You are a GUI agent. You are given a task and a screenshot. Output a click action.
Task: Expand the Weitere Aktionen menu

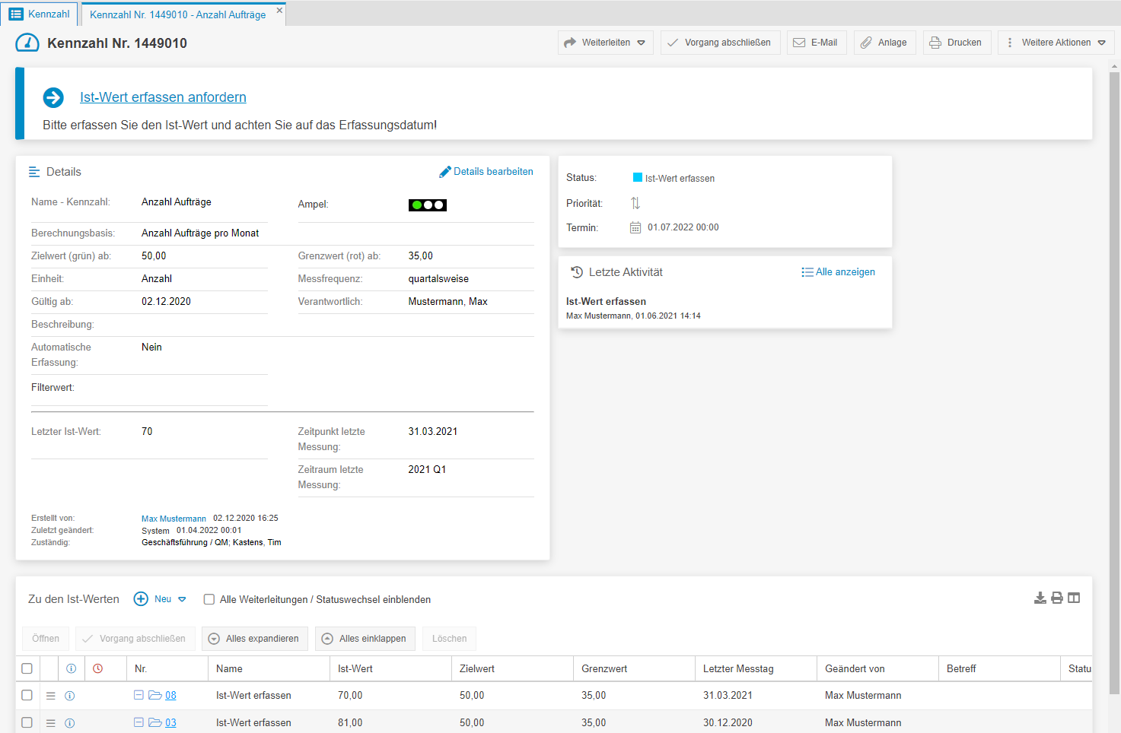coord(1056,43)
